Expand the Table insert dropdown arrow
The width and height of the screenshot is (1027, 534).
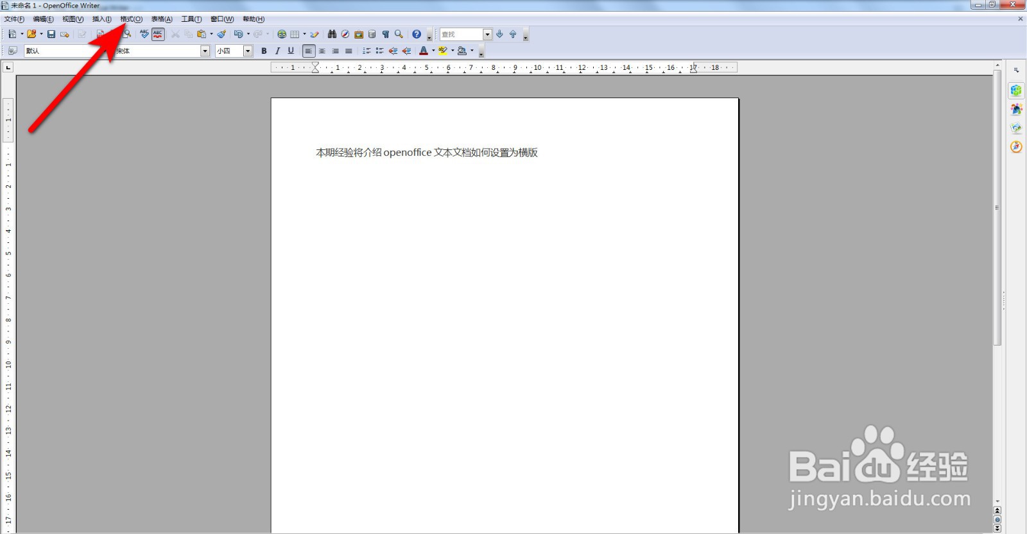pos(304,34)
